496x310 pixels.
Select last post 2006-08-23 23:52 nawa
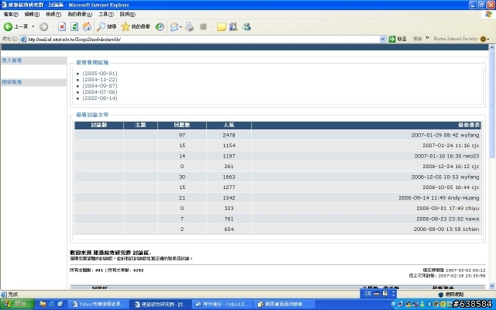(x=448, y=219)
